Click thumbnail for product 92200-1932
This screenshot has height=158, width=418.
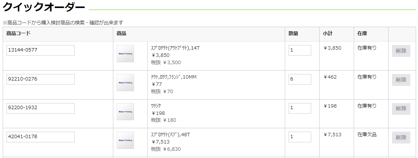pos(125,111)
